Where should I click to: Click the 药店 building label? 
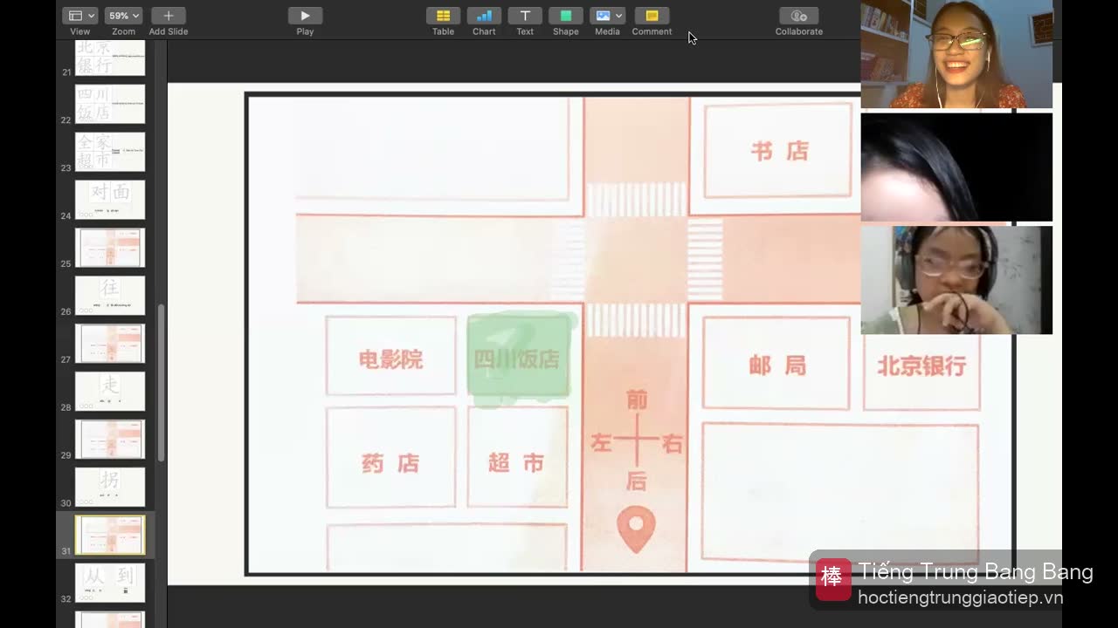tap(390, 463)
